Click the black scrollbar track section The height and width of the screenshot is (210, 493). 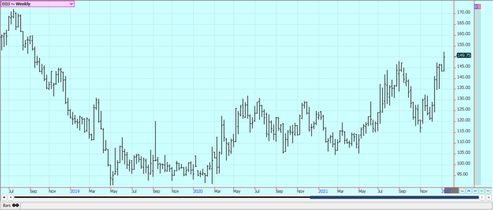click(x=162, y=197)
